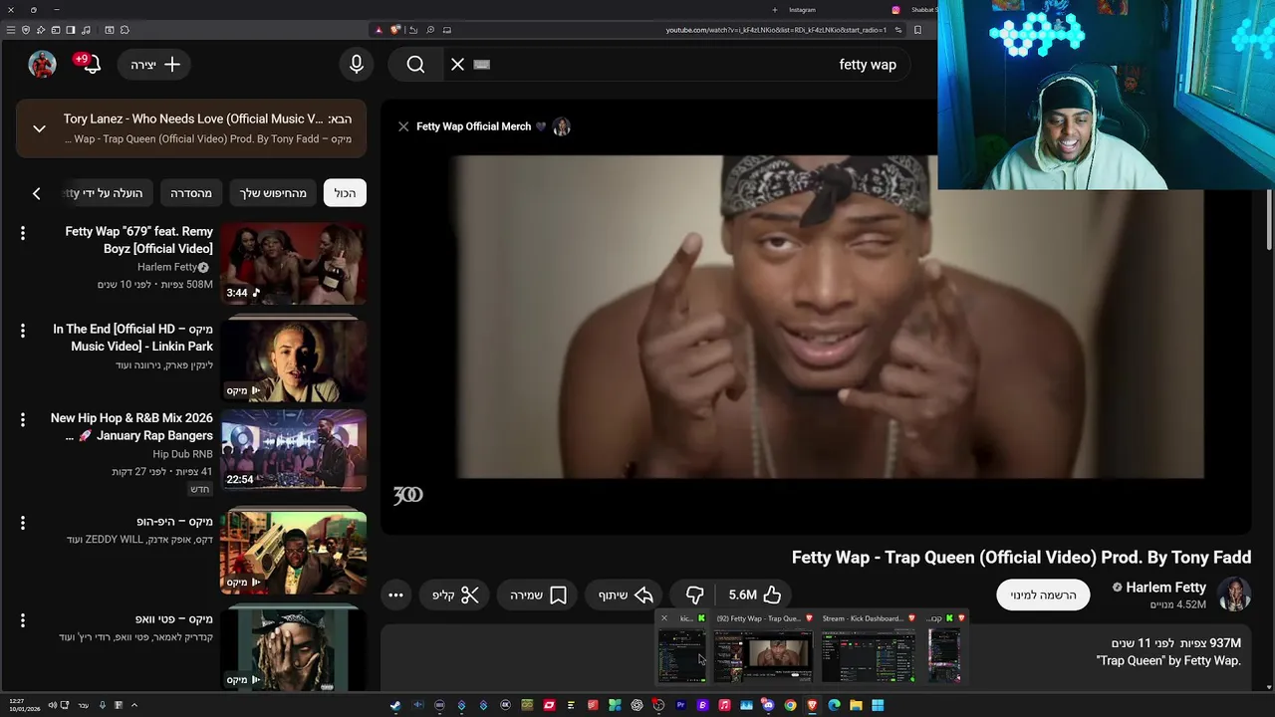Open Harlem Fetty channel avatar
This screenshot has height=717, width=1275.
1234,595
